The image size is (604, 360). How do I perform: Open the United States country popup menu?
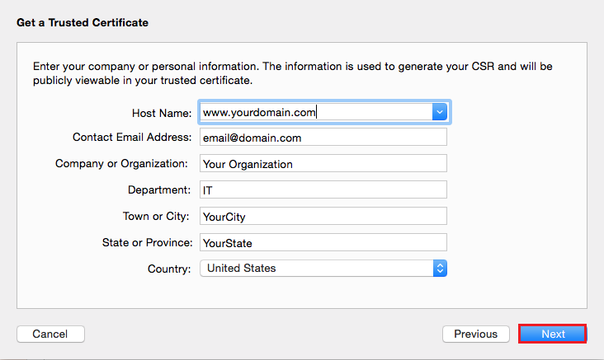tap(316, 268)
